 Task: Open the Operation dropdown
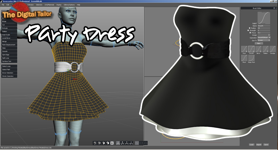pos(264,37)
